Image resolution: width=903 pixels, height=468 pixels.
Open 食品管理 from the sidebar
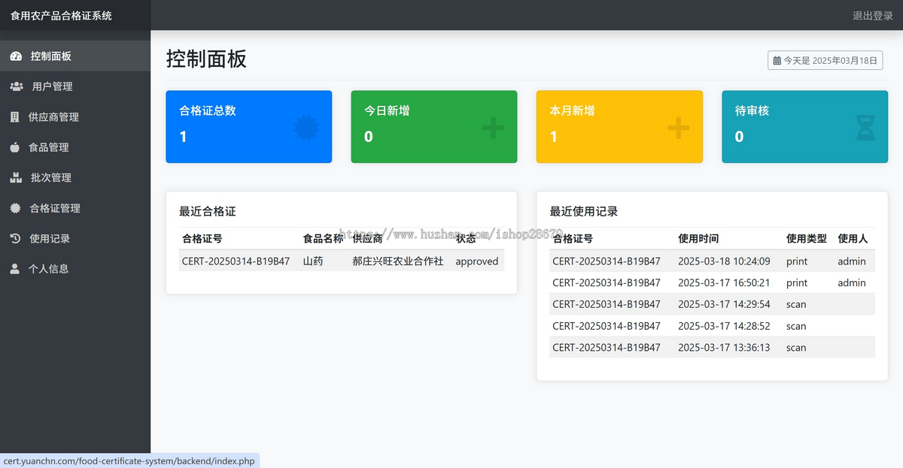pyautogui.click(x=75, y=147)
